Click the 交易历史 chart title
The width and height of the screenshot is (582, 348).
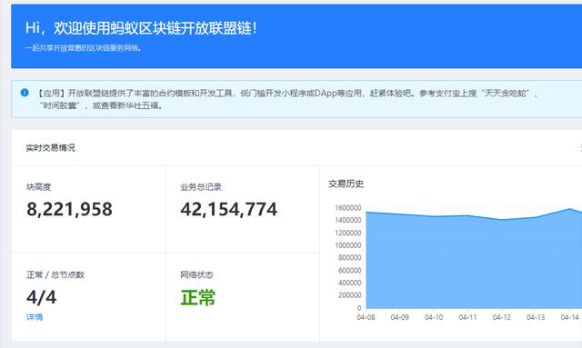point(346,184)
